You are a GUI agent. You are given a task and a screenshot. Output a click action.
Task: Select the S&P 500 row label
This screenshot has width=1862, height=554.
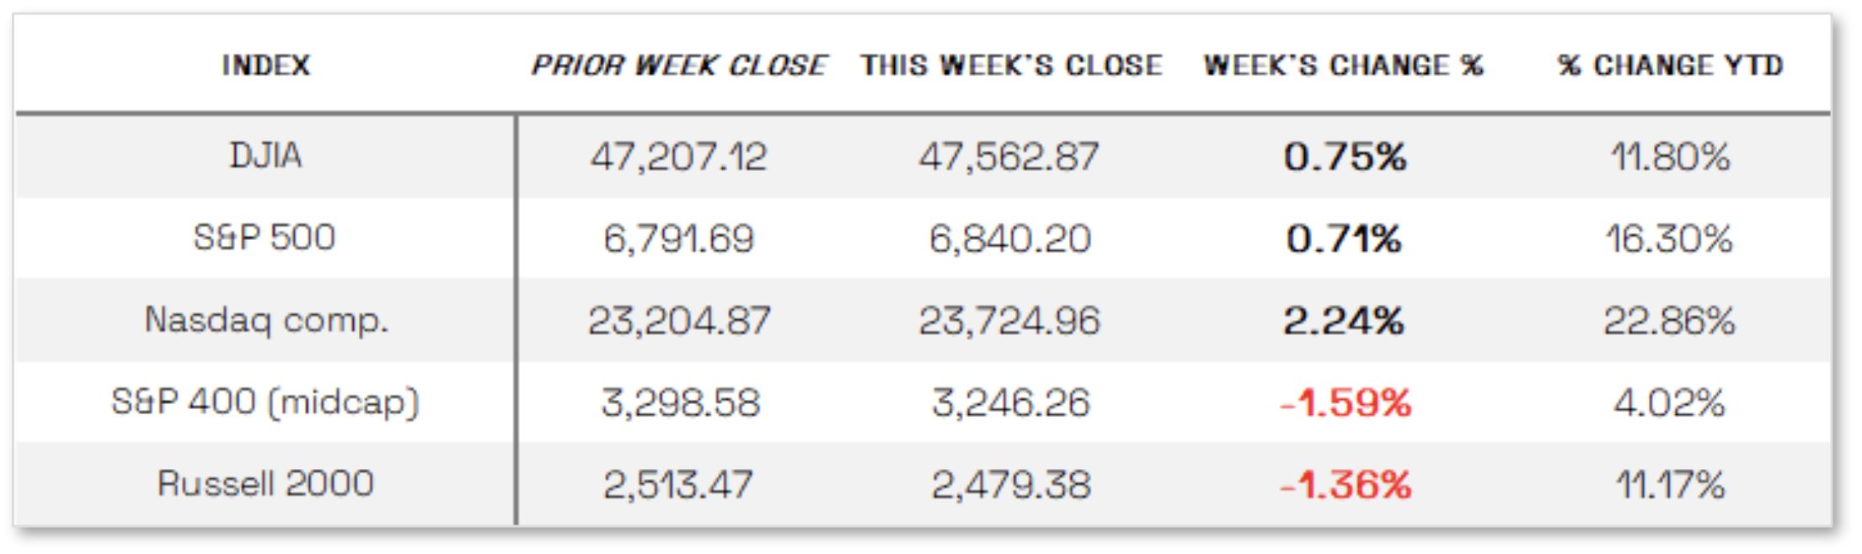(265, 237)
